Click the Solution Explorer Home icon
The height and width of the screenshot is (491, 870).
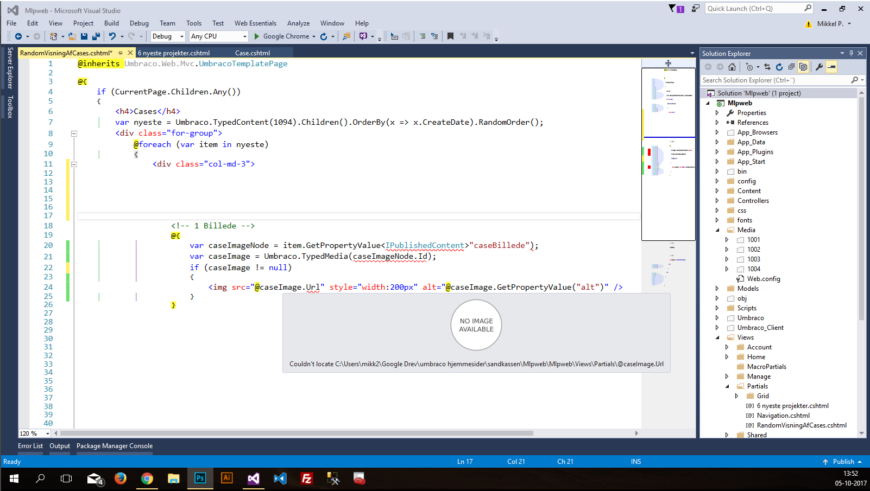coord(732,67)
